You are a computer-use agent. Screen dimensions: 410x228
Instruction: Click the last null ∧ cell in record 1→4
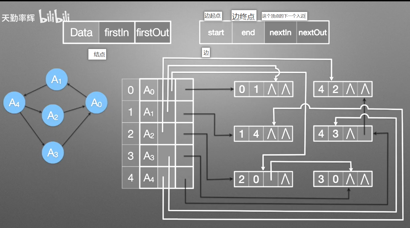(x=286, y=134)
